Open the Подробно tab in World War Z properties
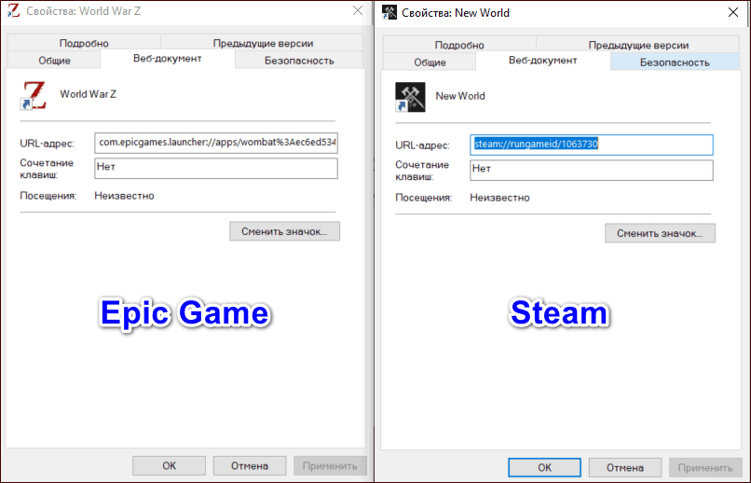 pos(84,43)
